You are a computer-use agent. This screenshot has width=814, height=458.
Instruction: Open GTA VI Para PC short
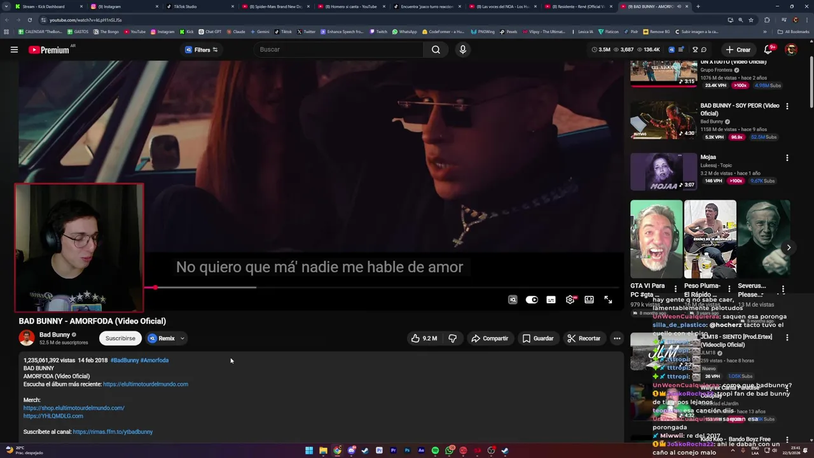coord(656,239)
